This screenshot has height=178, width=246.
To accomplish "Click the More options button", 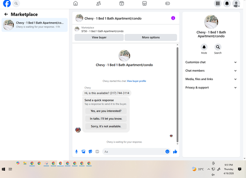I will coord(151,37).
